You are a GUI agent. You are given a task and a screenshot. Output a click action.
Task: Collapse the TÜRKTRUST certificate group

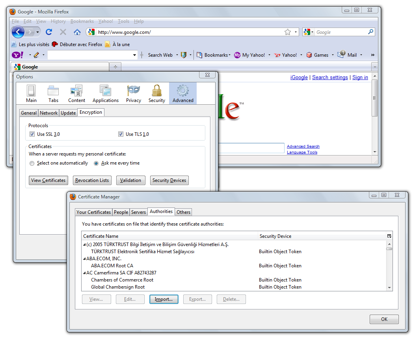click(84, 245)
